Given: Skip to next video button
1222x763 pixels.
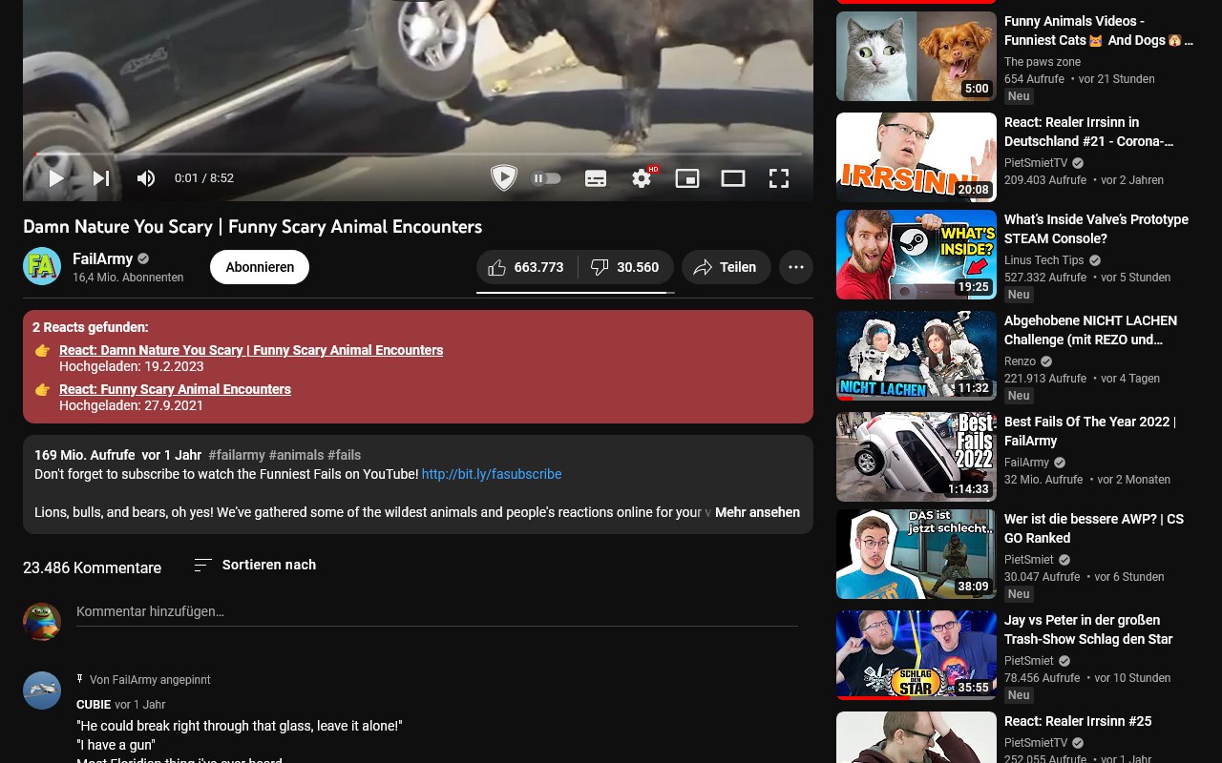Looking at the screenshot, I should pos(100,178).
